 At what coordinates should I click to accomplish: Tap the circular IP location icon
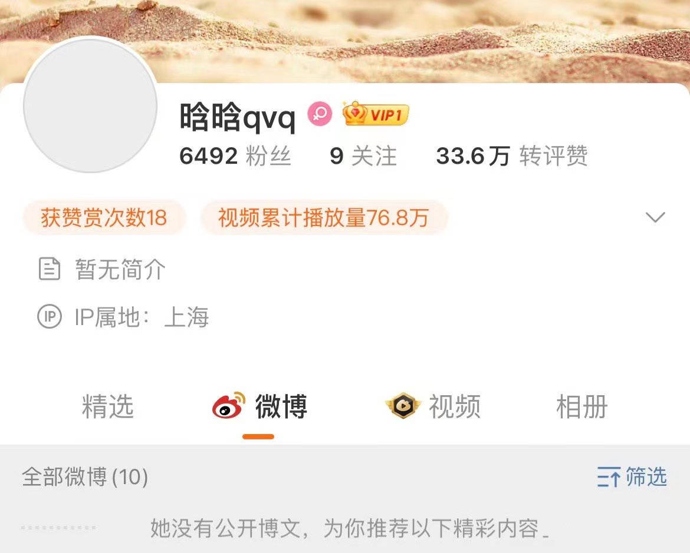50,316
